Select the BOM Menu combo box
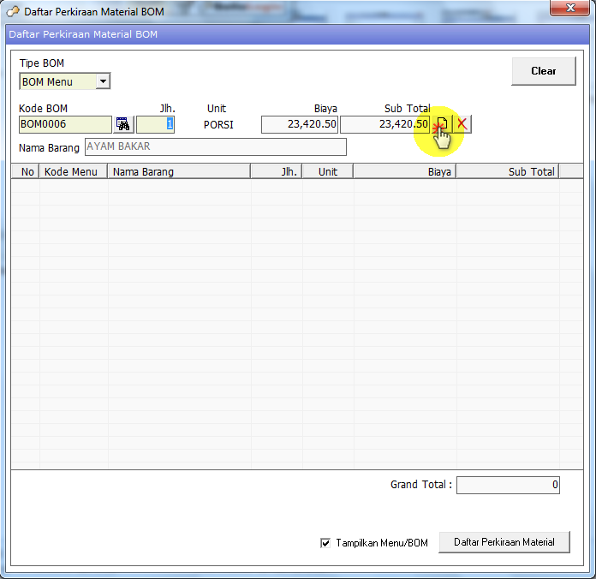This screenshot has height=579, width=596. click(64, 81)
